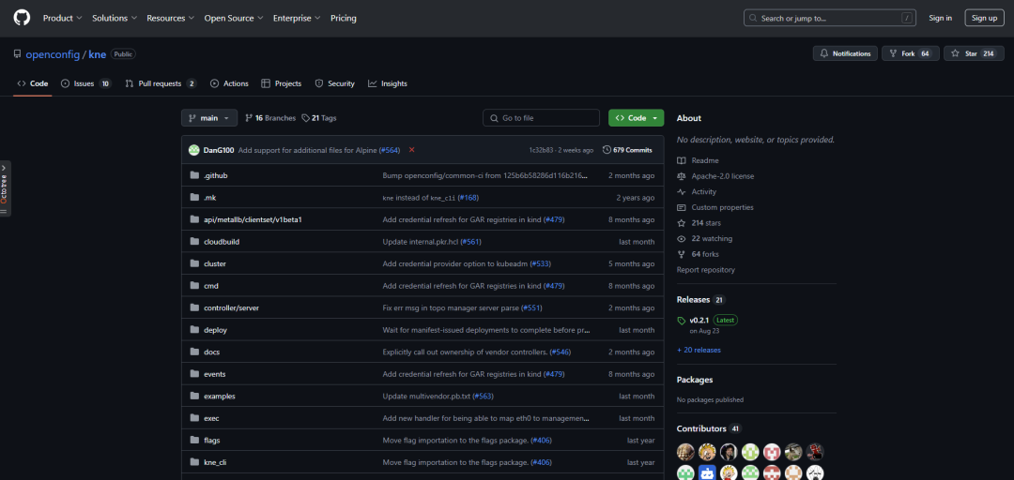Screen dimensions: 1014x480
Task: View the 22 watching link
Action: (703, 238)
